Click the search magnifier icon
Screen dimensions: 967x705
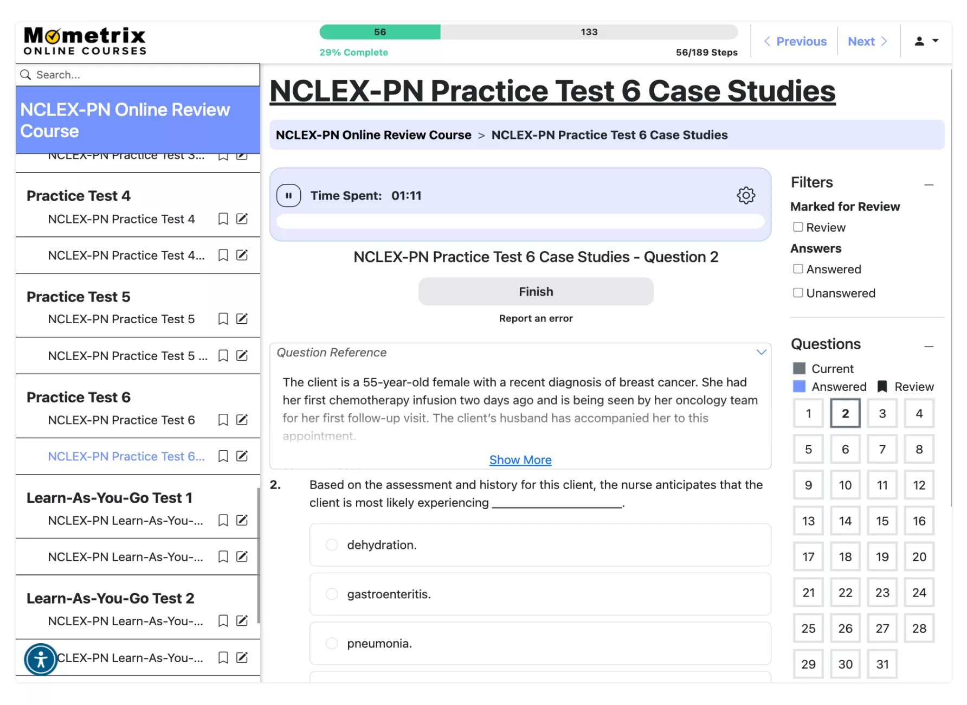[x=25, y=75]
